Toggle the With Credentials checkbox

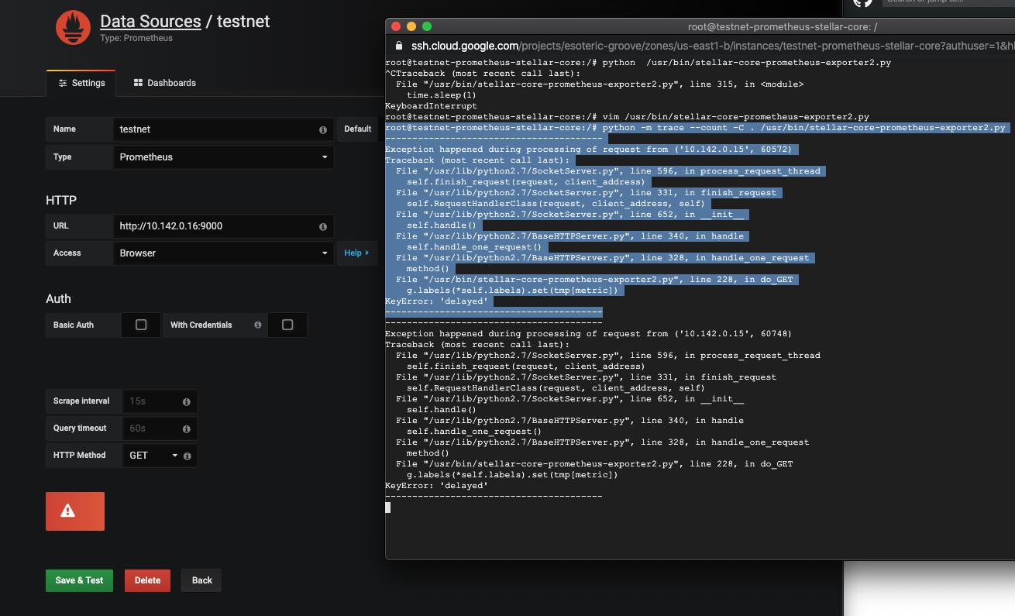[288, 325]
